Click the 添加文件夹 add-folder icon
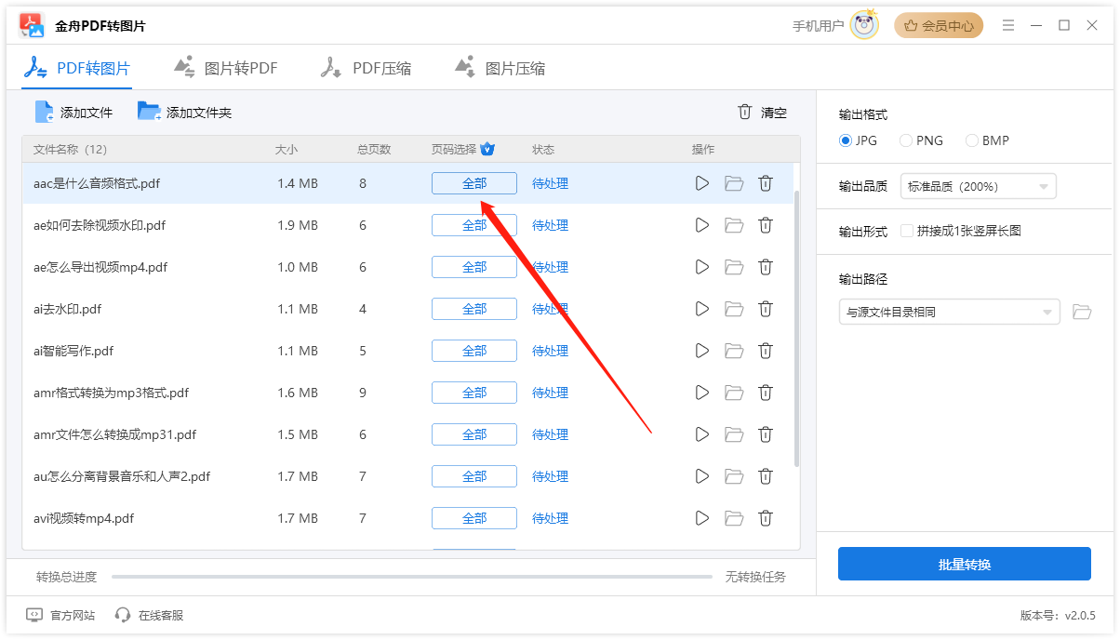 point(149,112)
